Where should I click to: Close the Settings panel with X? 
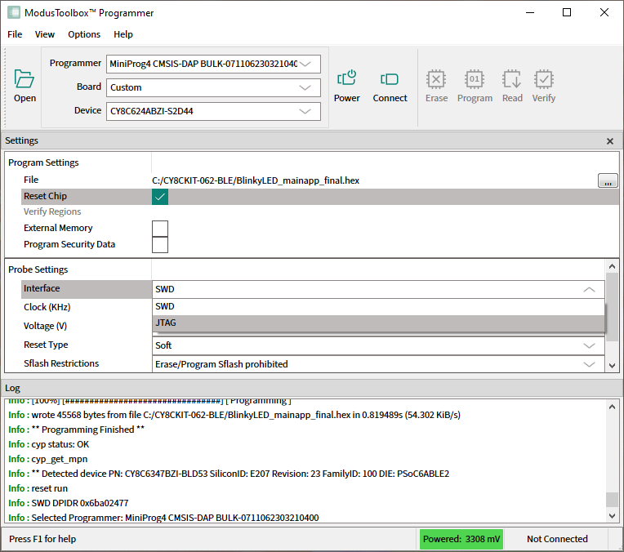tap(609, 141)
